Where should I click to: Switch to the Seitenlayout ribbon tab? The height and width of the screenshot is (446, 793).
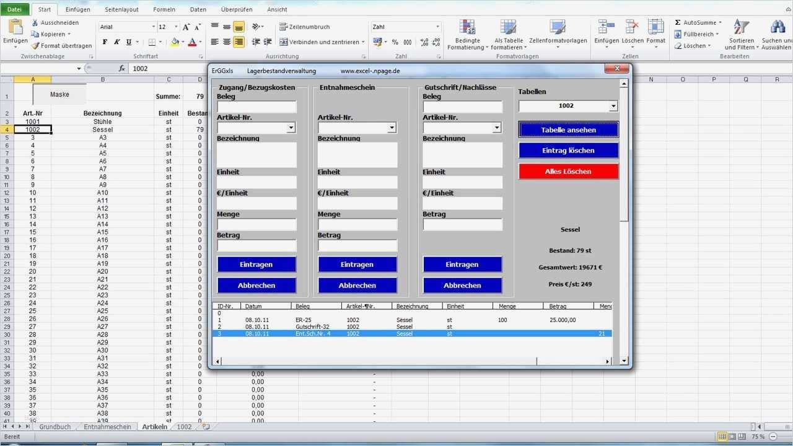coord(121,9)
